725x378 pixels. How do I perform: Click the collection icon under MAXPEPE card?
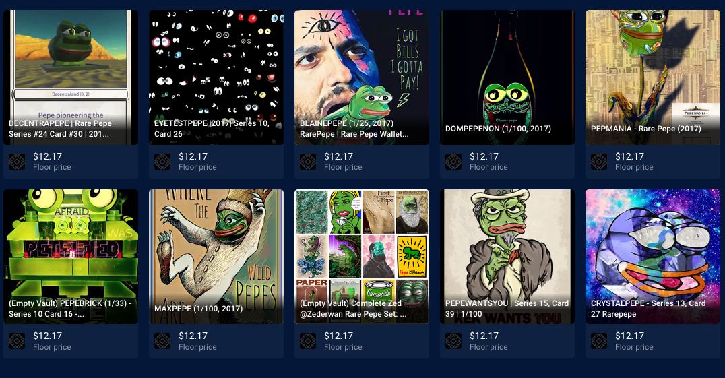point(162,341)
